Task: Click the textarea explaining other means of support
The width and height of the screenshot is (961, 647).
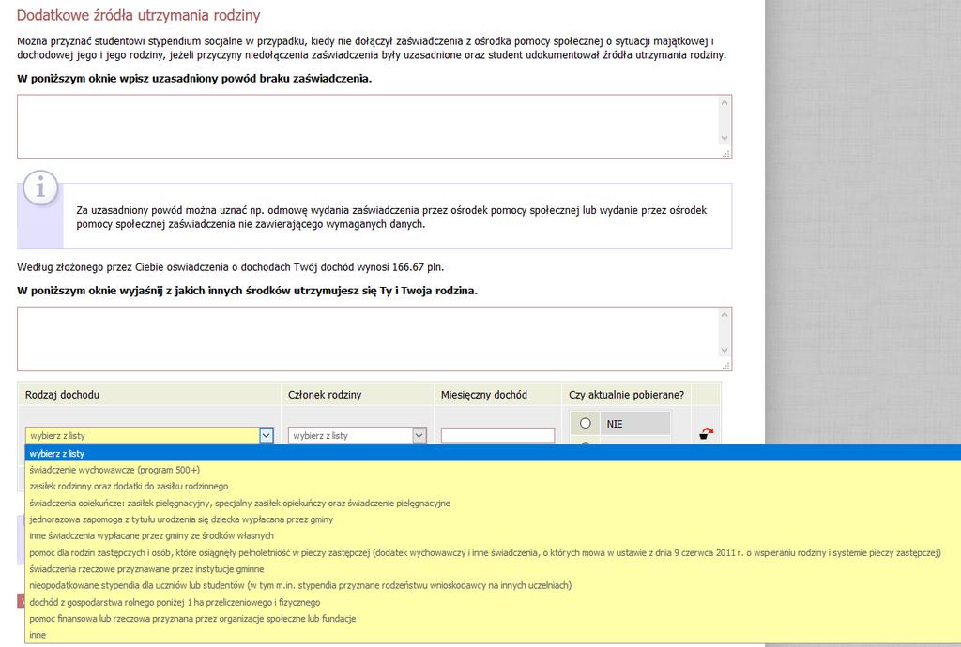Action: [374, 339]
